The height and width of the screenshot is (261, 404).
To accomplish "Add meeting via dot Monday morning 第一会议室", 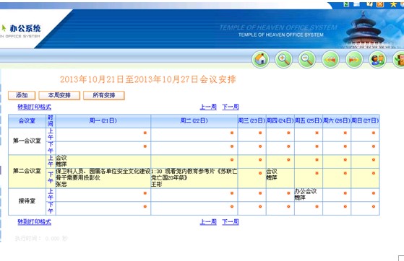I will click(145, 133).
